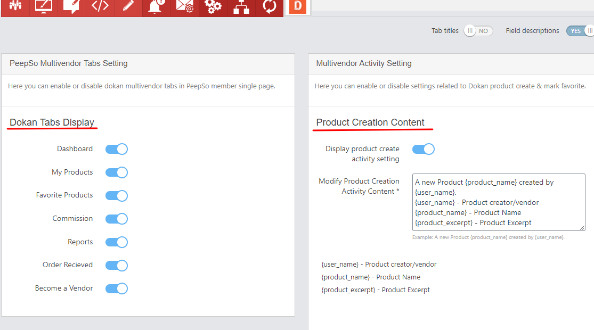Click the Example text below the textarea
This screenshot has height=330, width=594.
489,237
